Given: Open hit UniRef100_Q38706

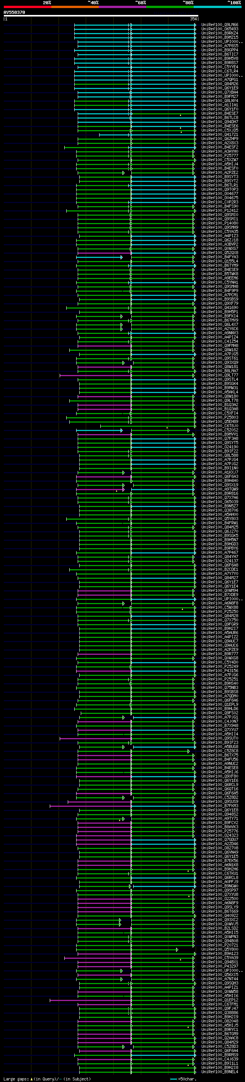Looking at the screenshot, I should (x=220, y=510).
